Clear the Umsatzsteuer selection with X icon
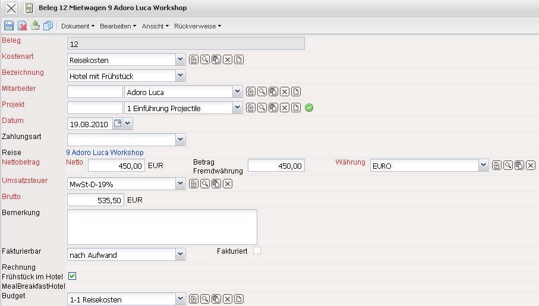 click(227, 184)
